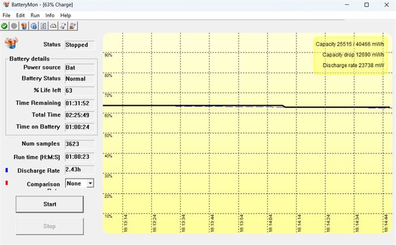This screenshot has height=245, width=396.
Task: Click the Time Remaining value 01:31:52
Action: coord(78,103)
